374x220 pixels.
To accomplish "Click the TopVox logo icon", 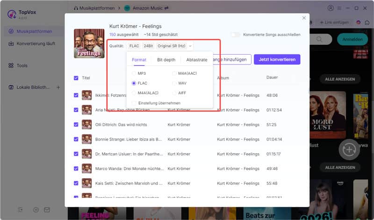I will point(11,14).
